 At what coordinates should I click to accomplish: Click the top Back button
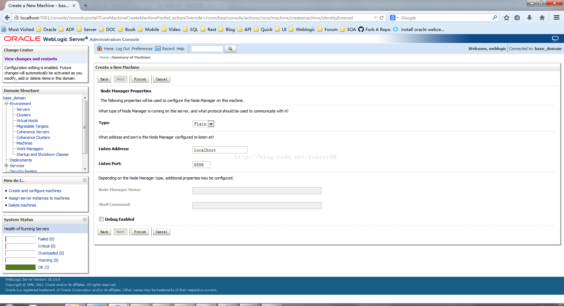[104, 79]
